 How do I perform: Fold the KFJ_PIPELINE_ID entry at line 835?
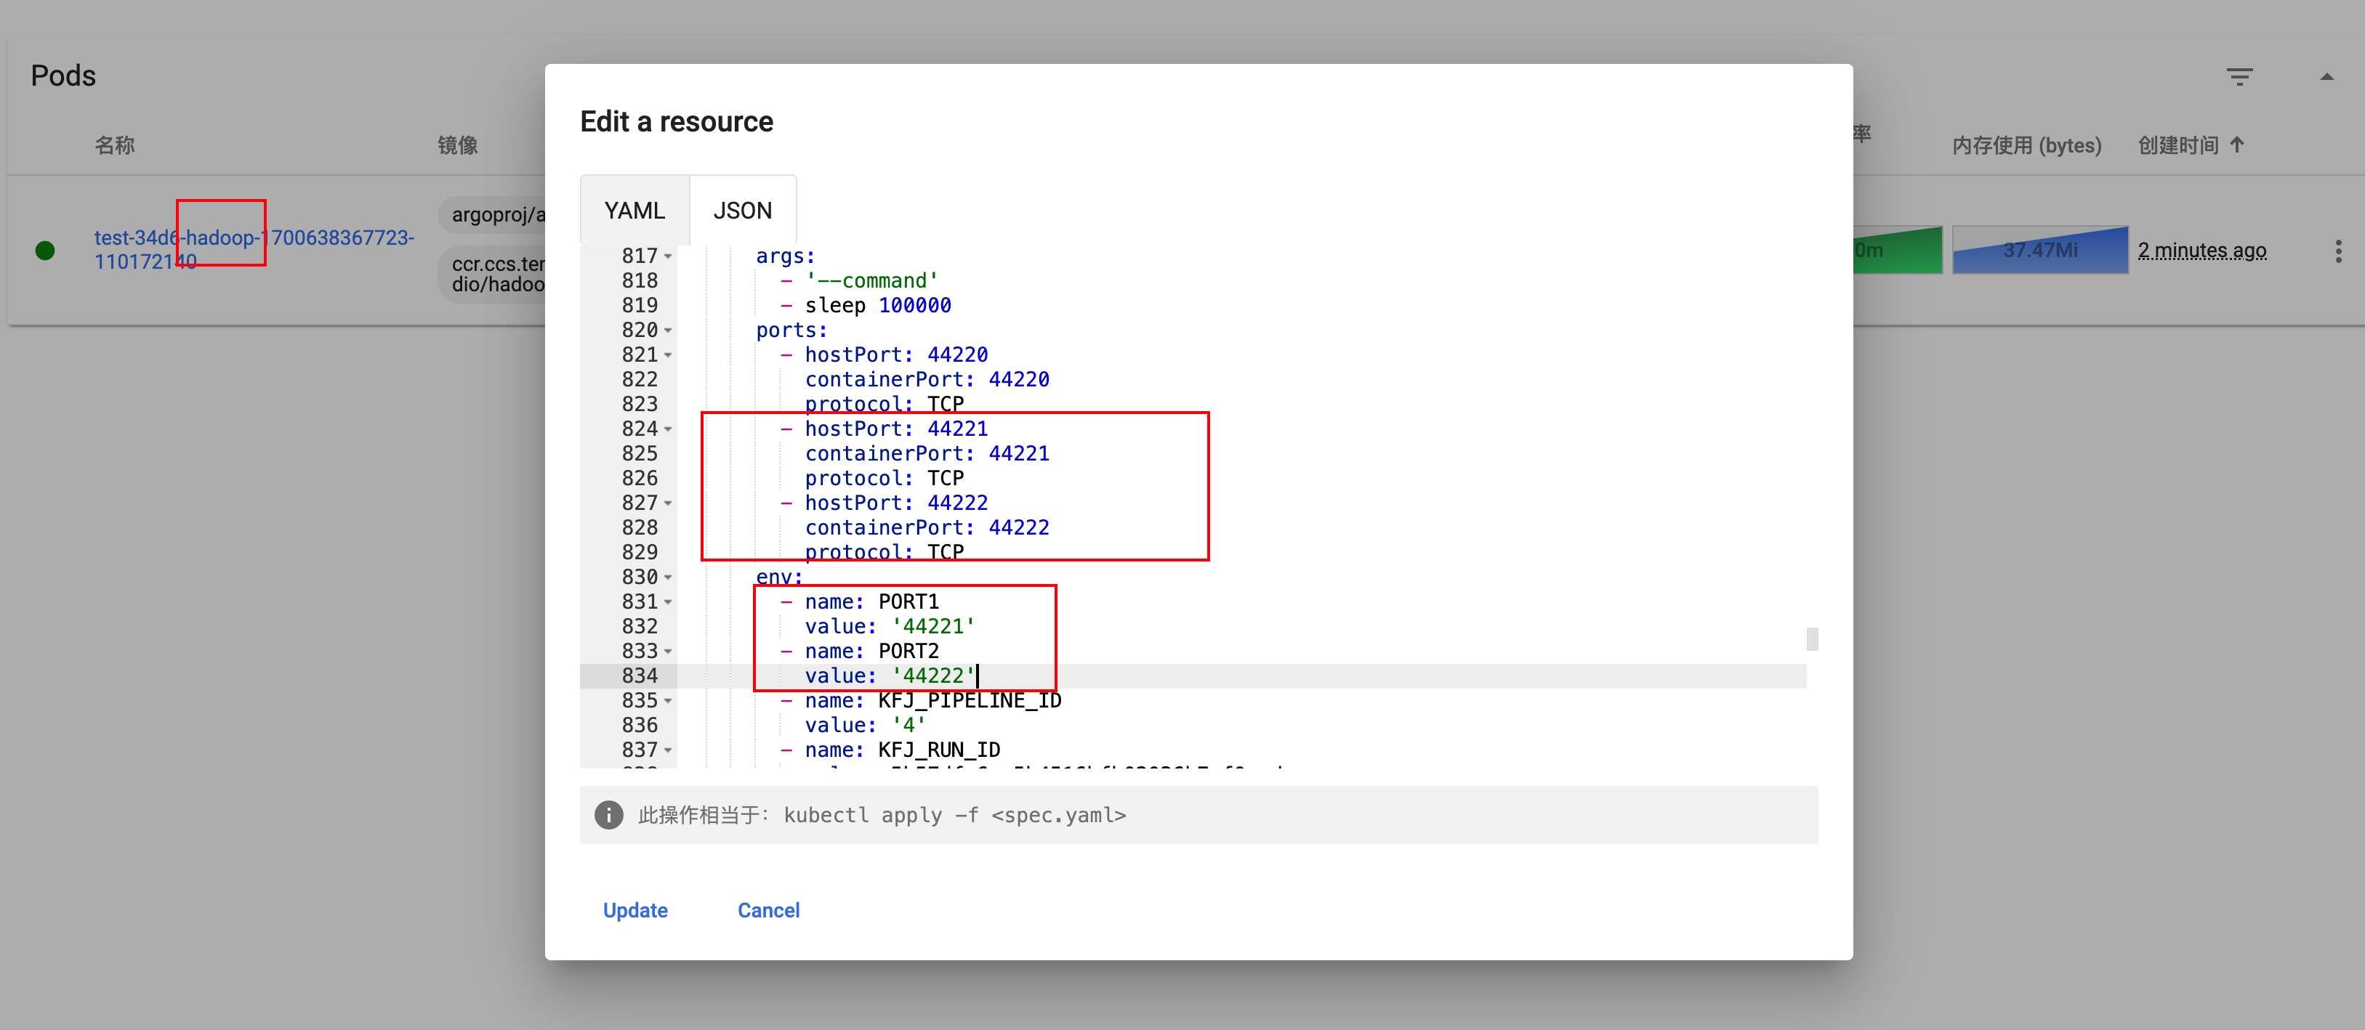click(669, 702)
